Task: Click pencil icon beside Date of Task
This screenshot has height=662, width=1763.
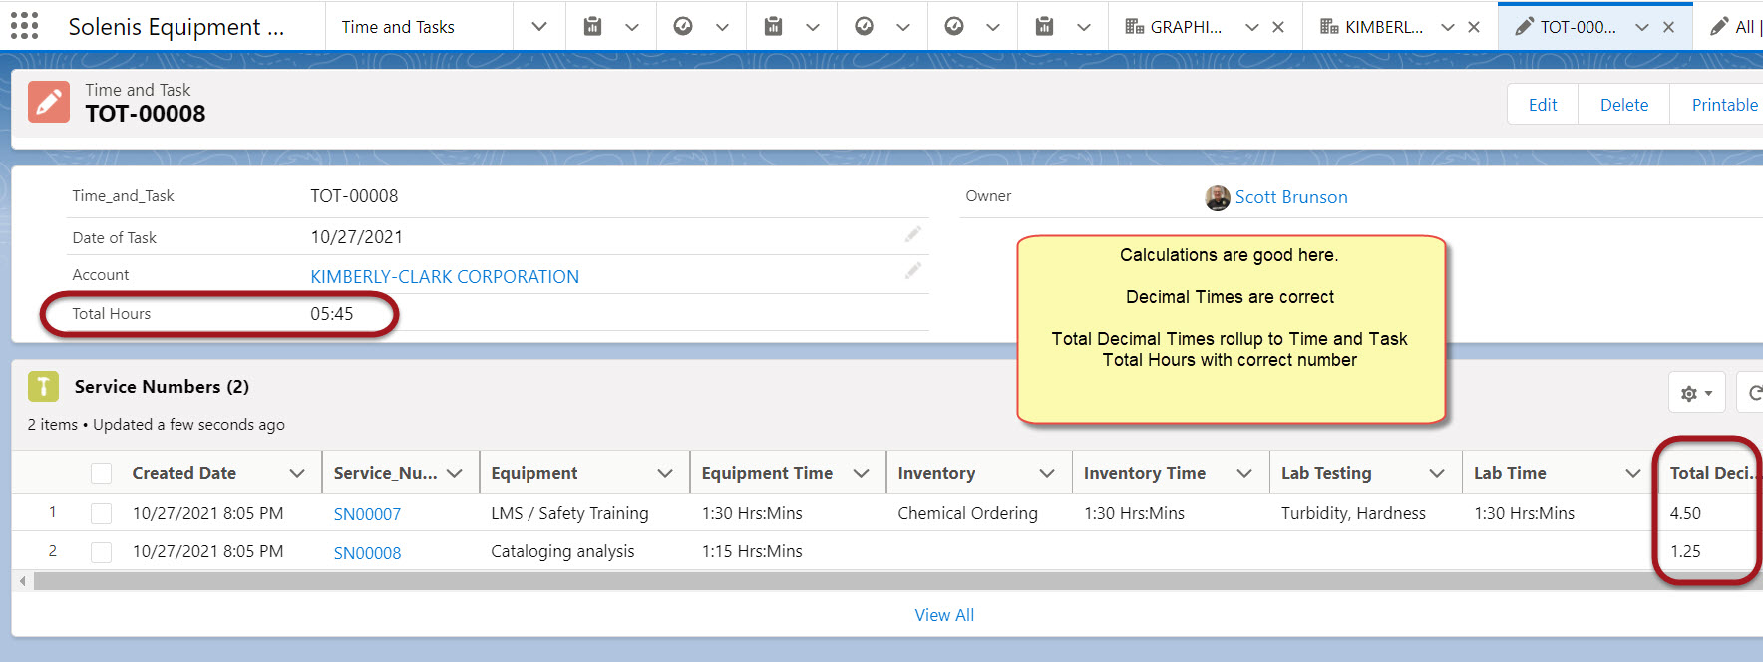Action: pos(912,235)
